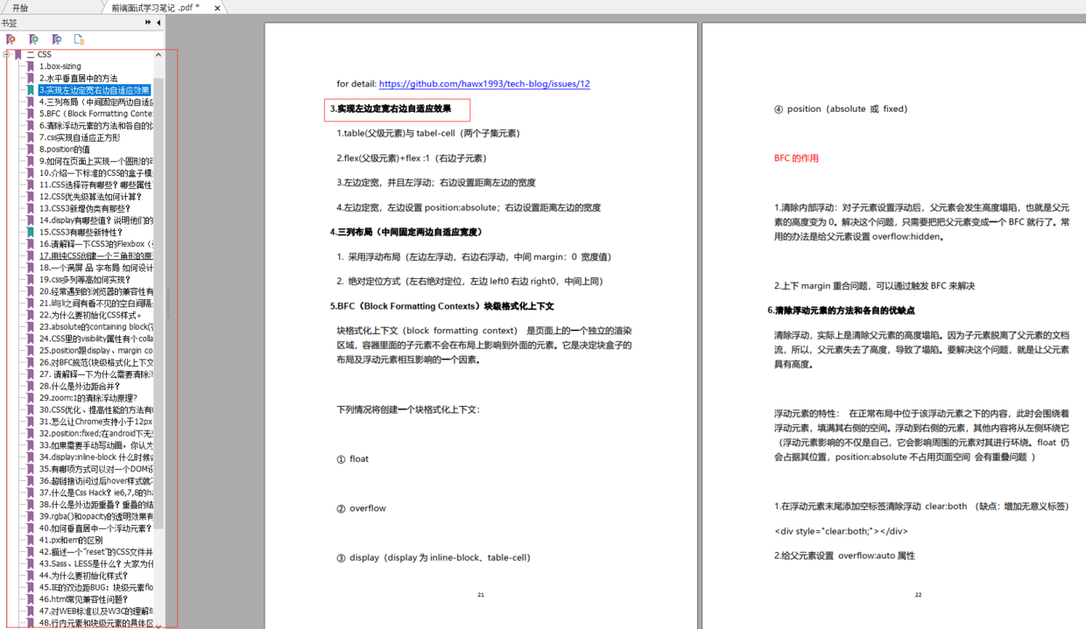
Task: Open bookmark 24.CSS里的visibility属性
Action: click(x=95, y=339)
